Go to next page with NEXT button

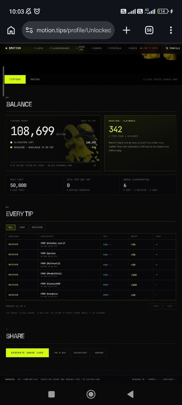click(170, 306)
